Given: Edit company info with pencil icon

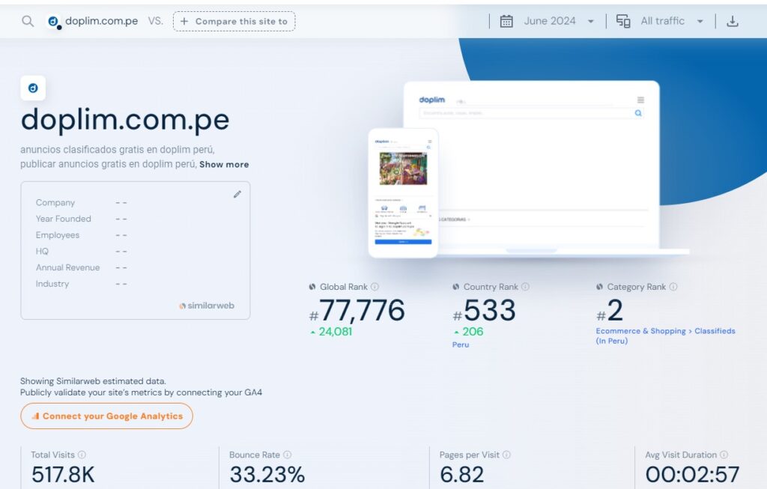Looking at the screenshot, I should (237, 194).
